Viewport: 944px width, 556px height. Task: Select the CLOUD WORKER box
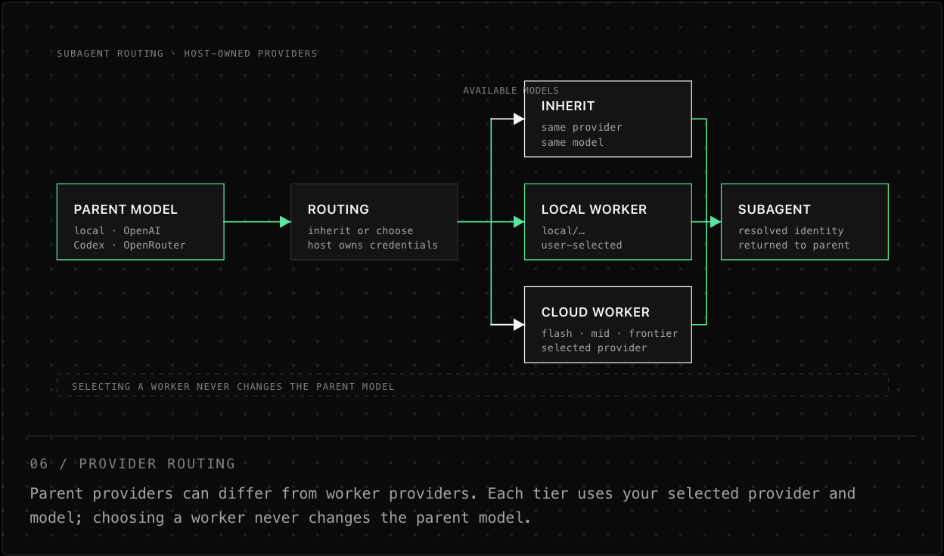(x=608, y=325)
